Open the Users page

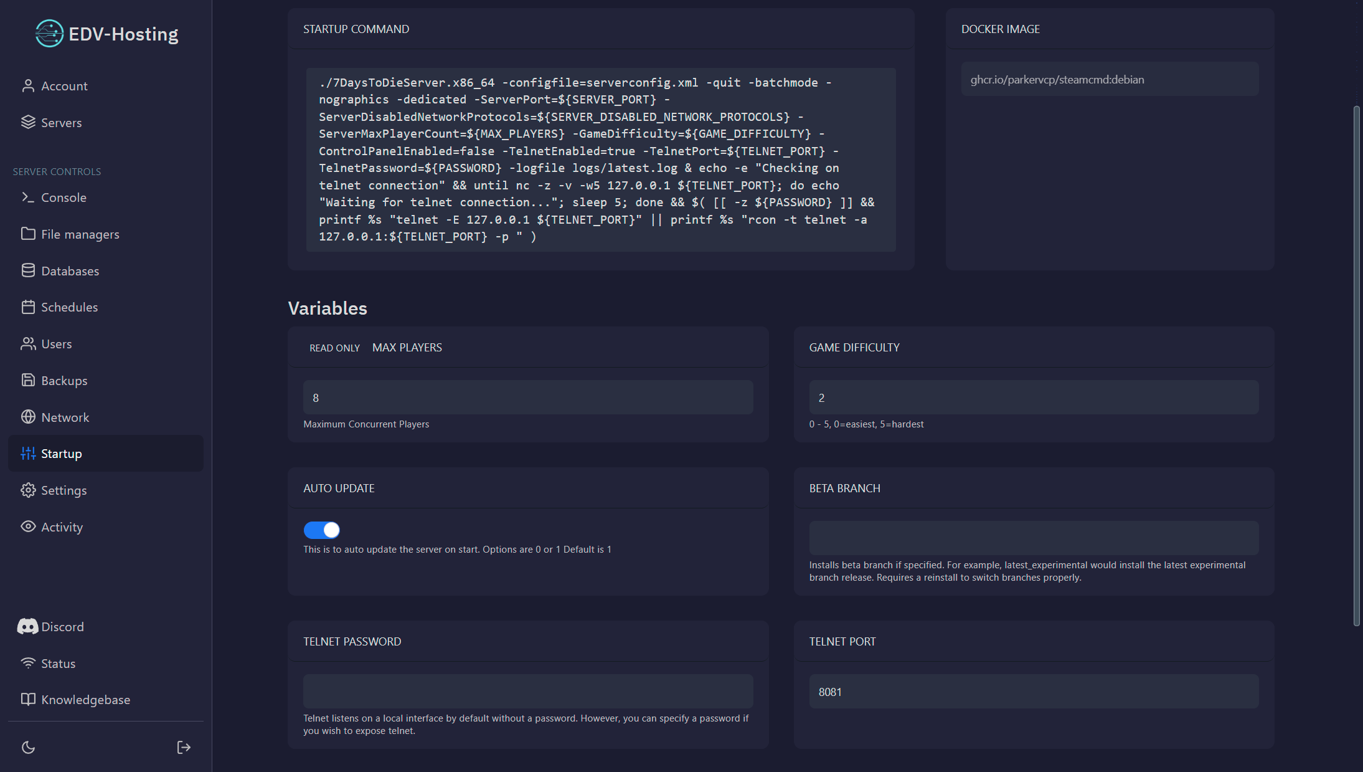point(106,344)
